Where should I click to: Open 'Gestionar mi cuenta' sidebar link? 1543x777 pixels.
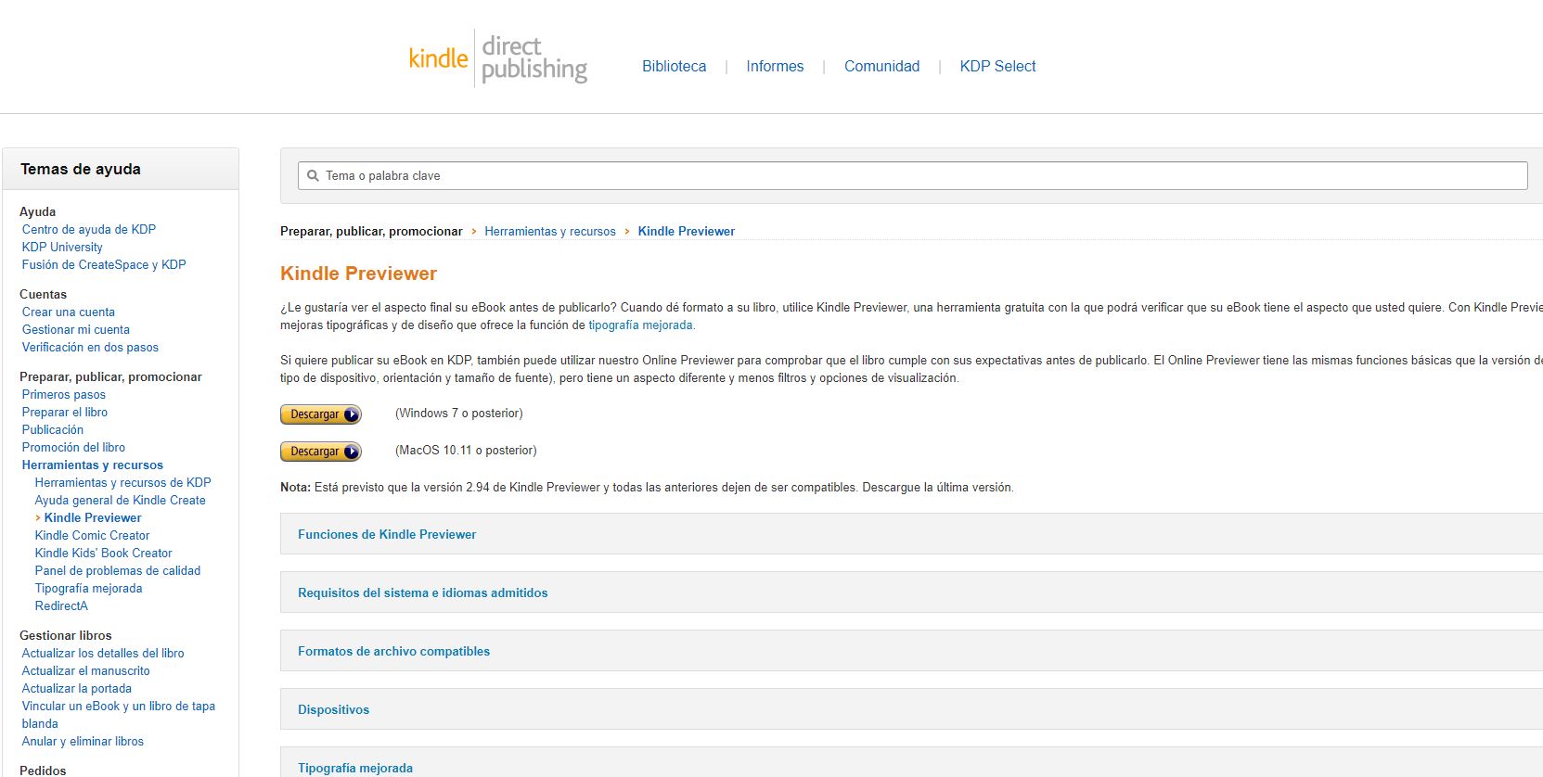pos(76,329)
